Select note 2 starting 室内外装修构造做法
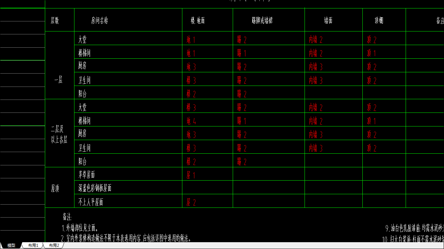Image resolution: width=444 pixels, height=249 pixels. (x=126, y=239)
